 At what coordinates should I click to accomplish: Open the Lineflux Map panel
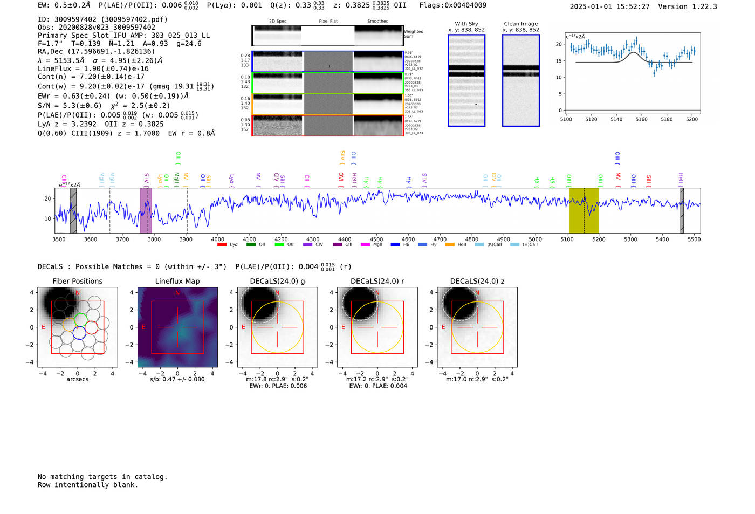177,327
